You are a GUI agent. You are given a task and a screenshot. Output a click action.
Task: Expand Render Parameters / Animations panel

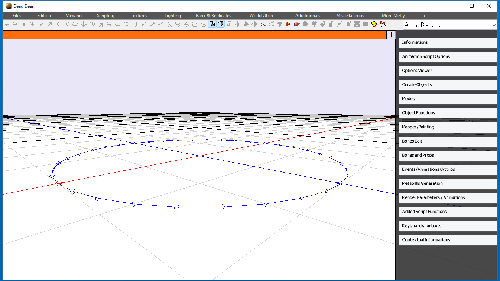pyautogui.click(x=448, y=197)
